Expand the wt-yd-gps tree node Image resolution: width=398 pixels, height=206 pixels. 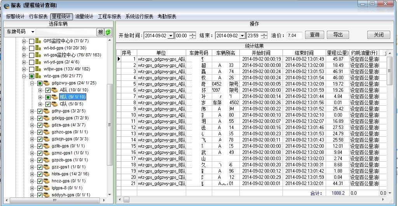point(24,62)
